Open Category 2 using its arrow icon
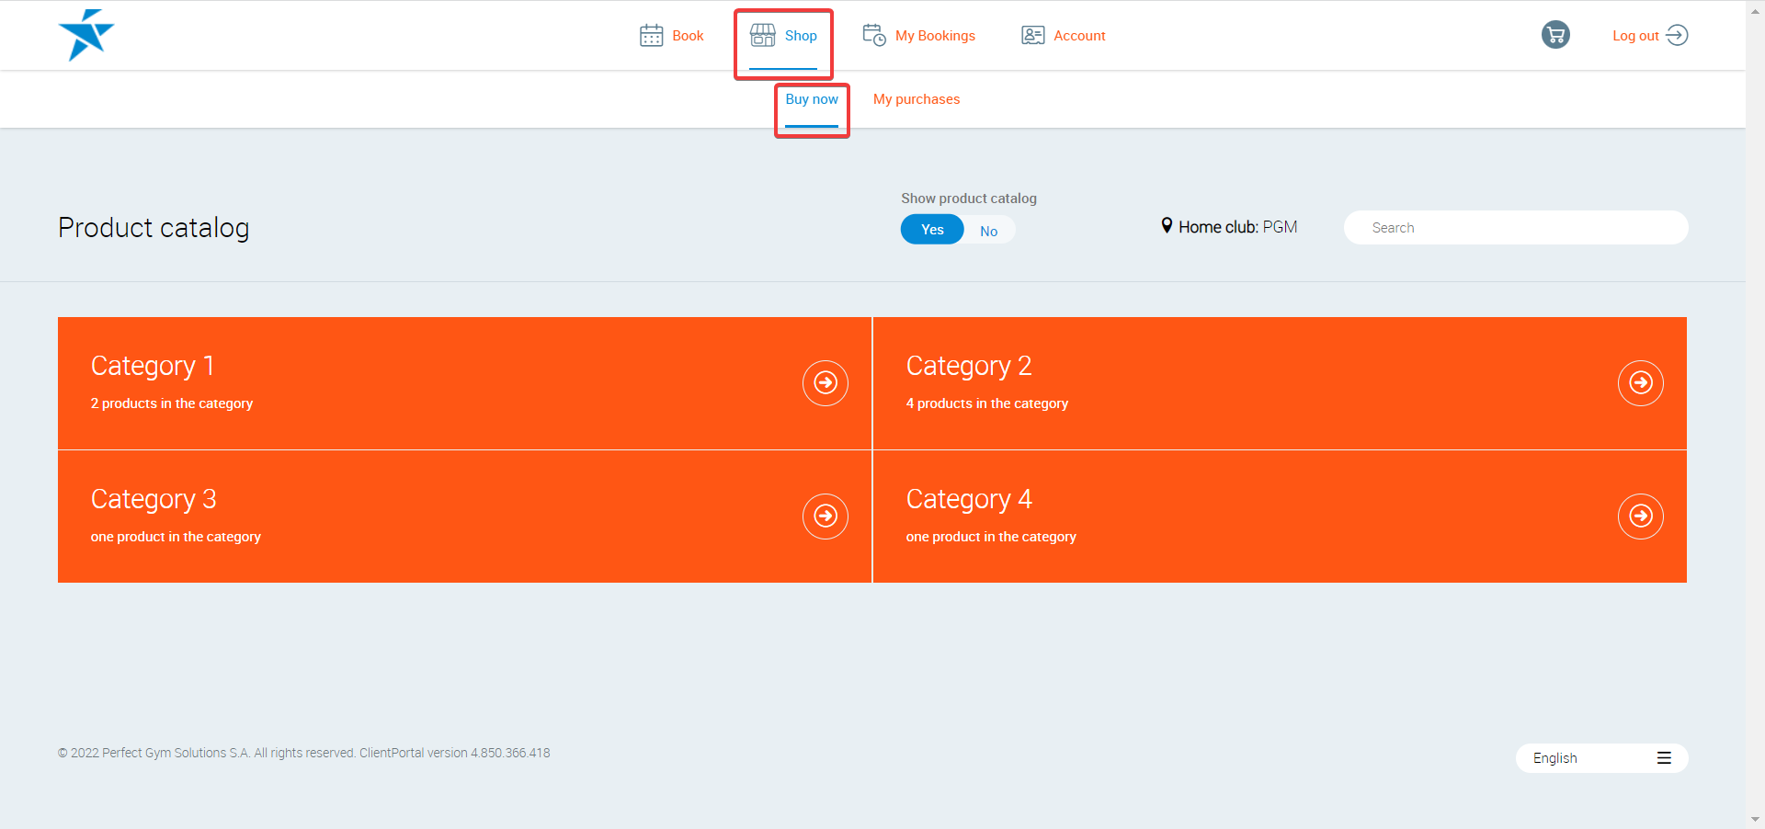 1640,382
